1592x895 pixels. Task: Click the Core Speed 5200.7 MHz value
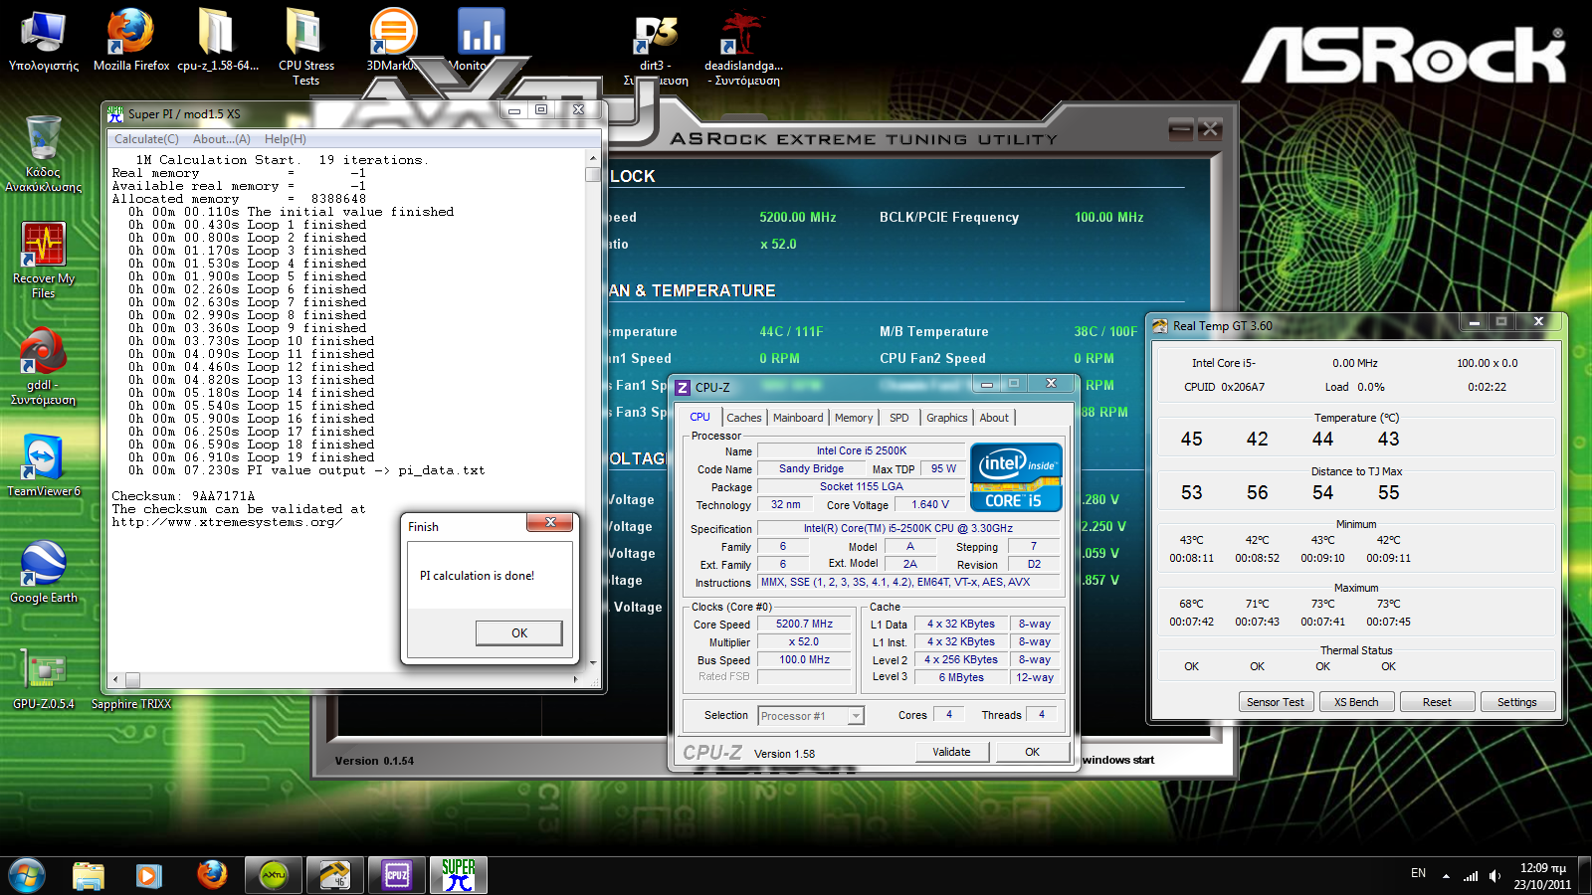804,625
